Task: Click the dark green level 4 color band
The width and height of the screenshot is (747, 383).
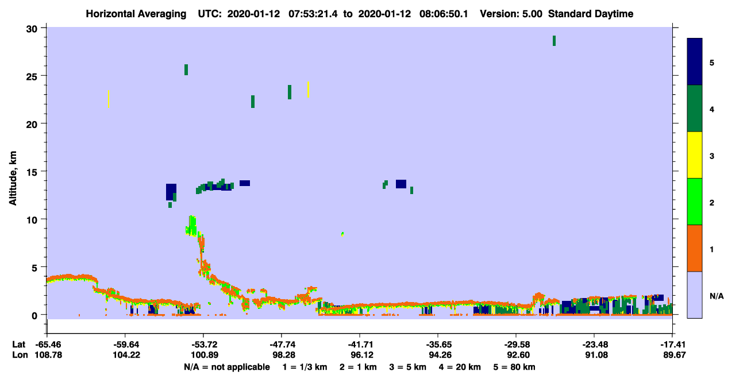Action: [695, 109]
